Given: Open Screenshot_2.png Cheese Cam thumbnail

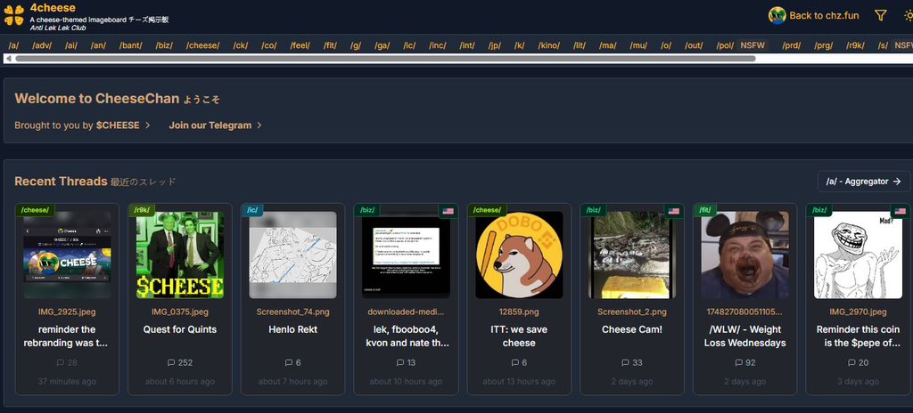Looking at the screenshot, I should (x=632, y=255).
